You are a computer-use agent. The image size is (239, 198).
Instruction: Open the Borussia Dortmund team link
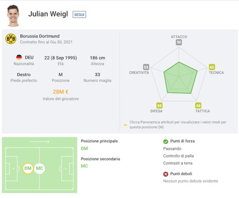pyautogui.click(x=40, y=36)
